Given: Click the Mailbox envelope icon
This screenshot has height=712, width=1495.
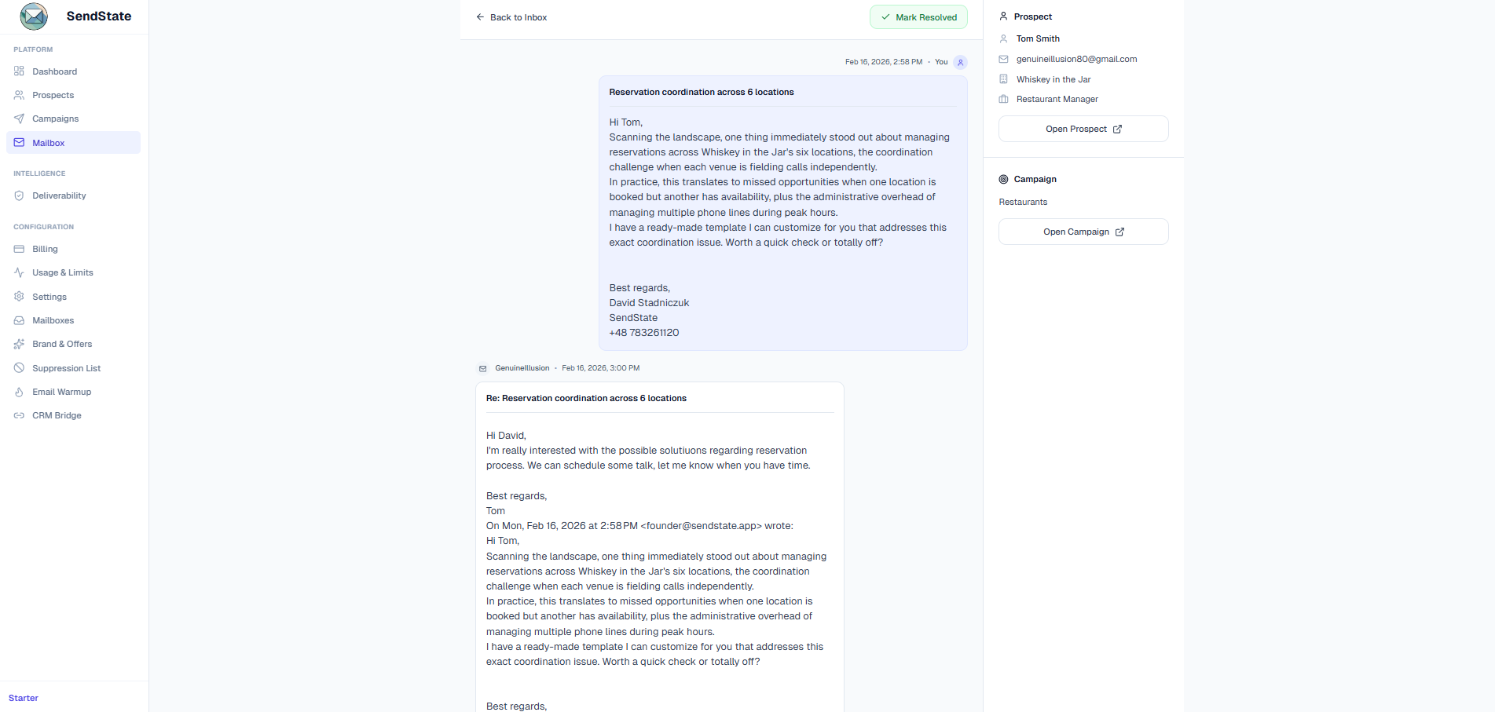Looking at the screenshot, I should click(x=19, y=142).
